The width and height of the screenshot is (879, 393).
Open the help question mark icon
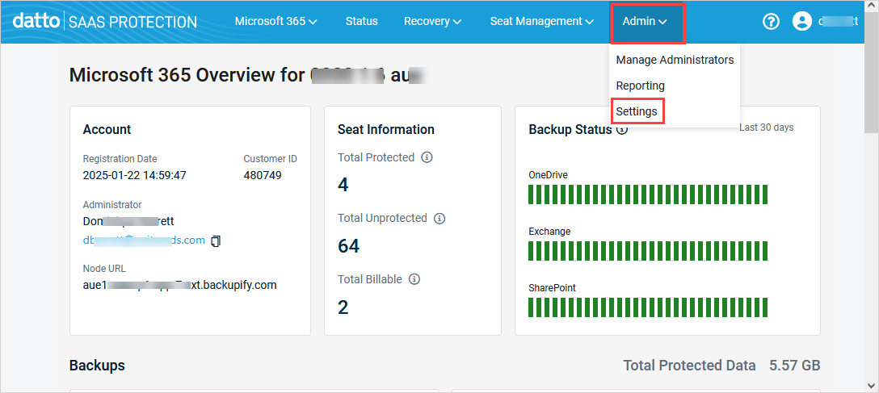pos(772,22)
